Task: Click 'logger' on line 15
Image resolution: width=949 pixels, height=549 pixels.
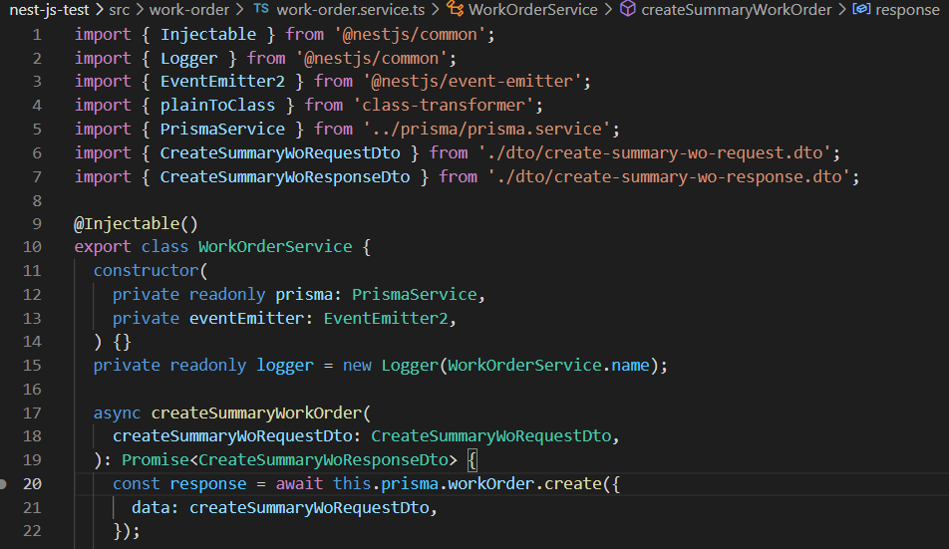Action: point(285,366)
